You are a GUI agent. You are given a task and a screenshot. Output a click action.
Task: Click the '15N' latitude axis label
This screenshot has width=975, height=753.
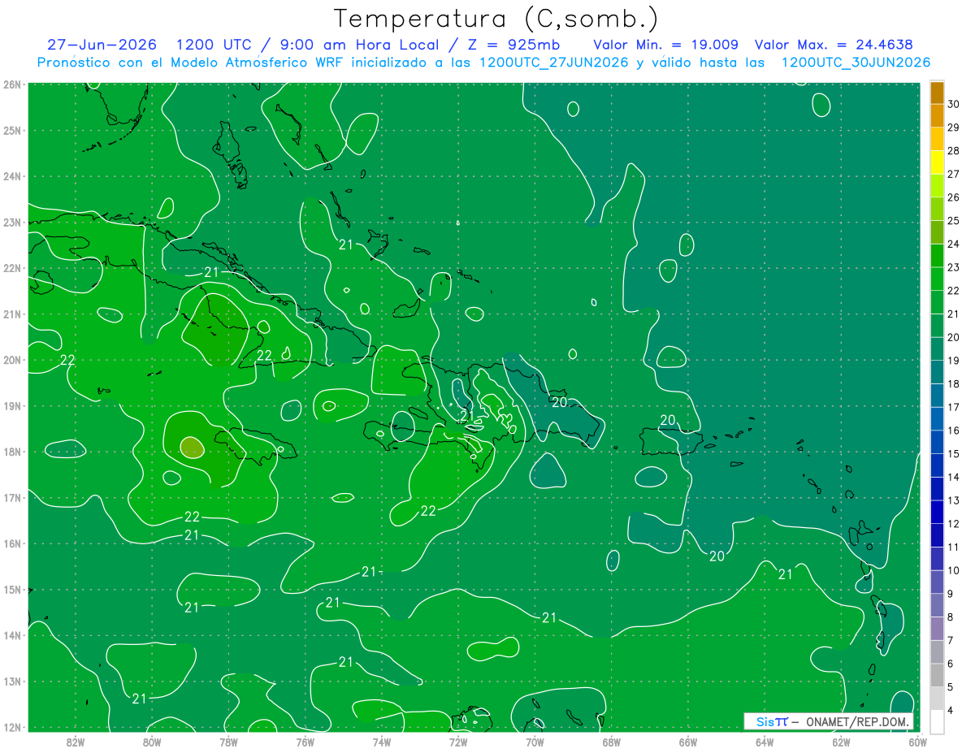[12, 589]
